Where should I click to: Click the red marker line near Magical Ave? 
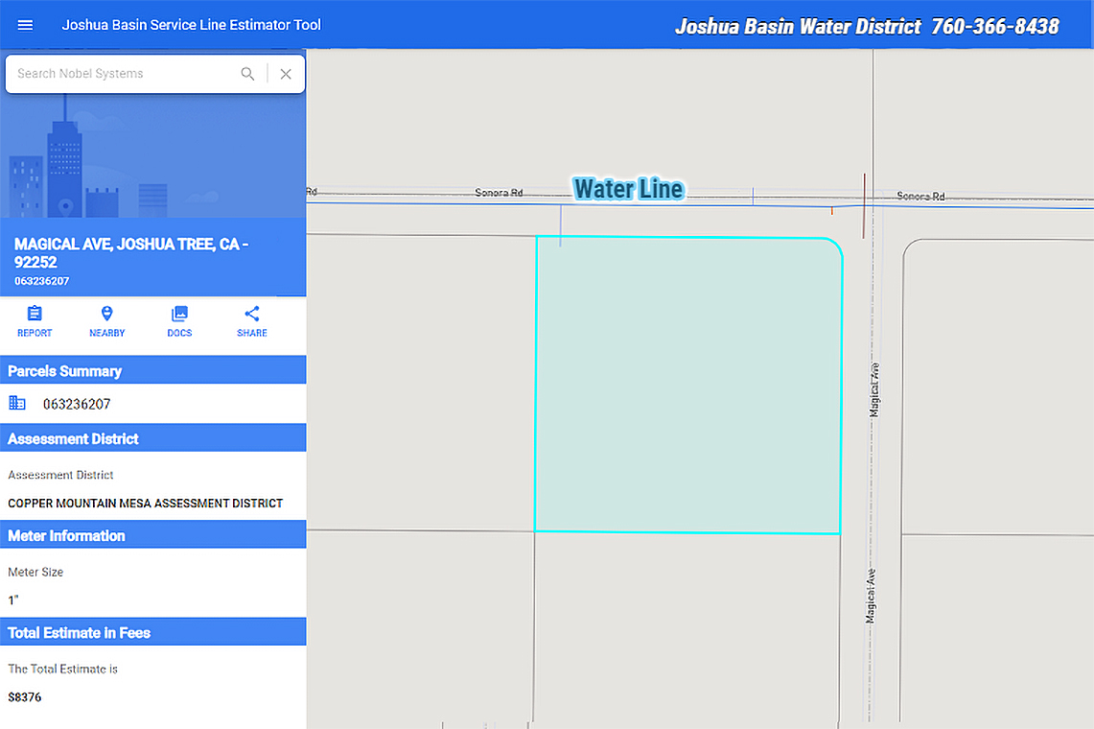864,206
